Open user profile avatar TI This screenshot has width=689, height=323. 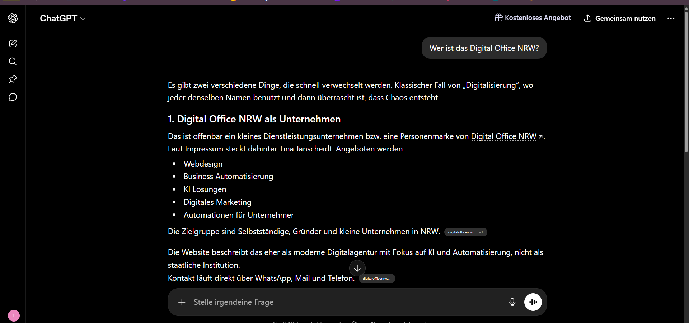coord(14,316)
